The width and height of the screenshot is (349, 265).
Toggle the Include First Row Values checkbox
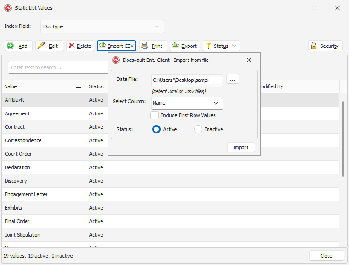point(154,115)
